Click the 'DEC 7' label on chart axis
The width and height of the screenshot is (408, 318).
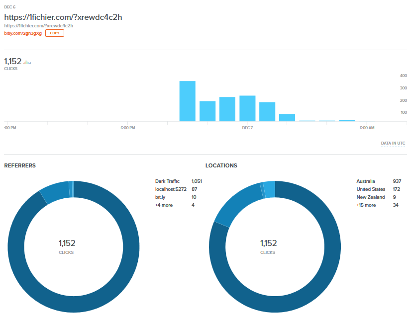pos(247,128)
